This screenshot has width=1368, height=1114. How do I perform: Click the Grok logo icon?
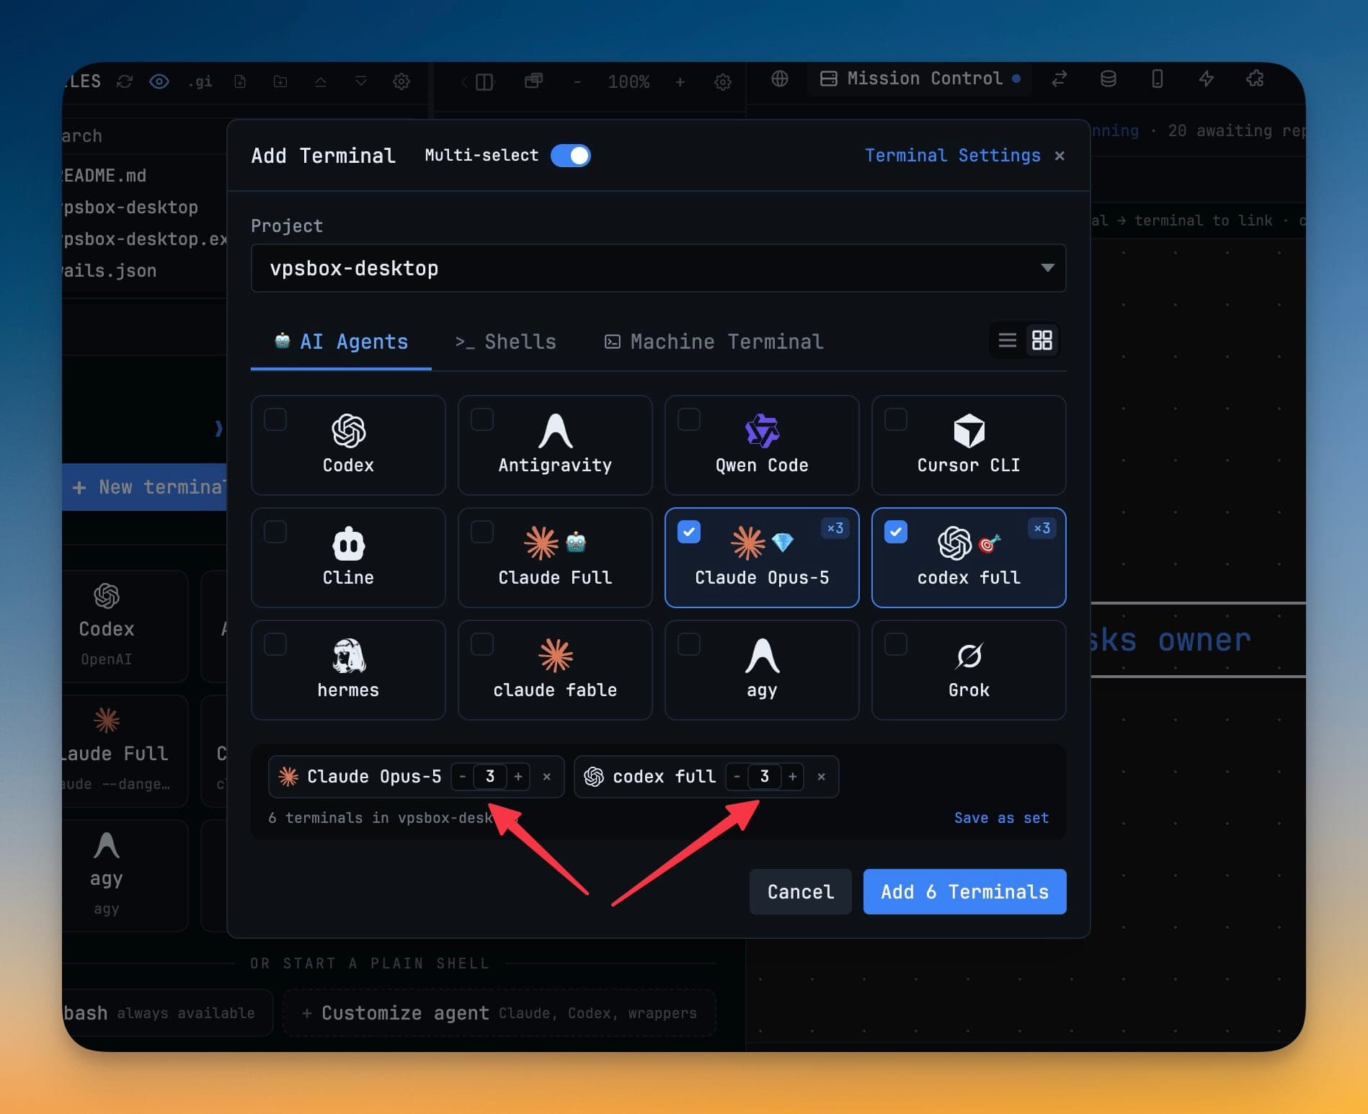[x=969, y=656]
